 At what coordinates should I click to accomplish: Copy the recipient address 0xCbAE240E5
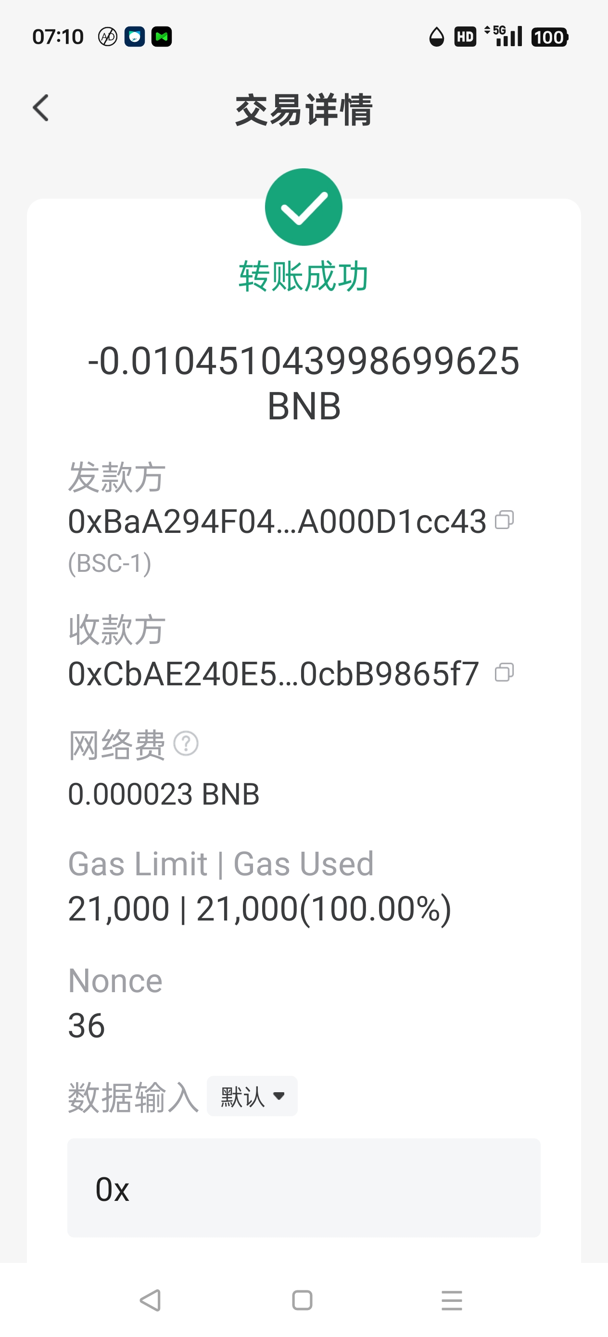(x=504, y=673)
